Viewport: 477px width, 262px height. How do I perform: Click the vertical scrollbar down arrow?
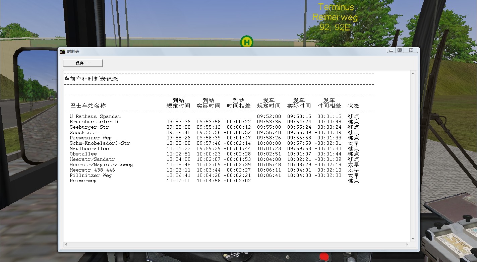[413, 239]
